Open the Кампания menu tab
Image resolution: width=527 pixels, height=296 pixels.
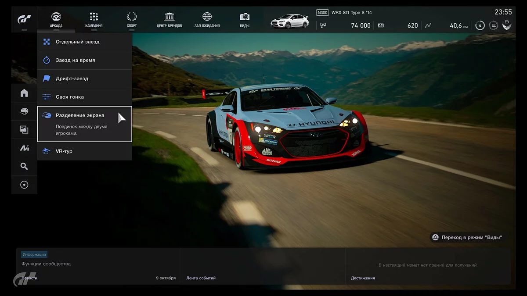click(94, 20)
